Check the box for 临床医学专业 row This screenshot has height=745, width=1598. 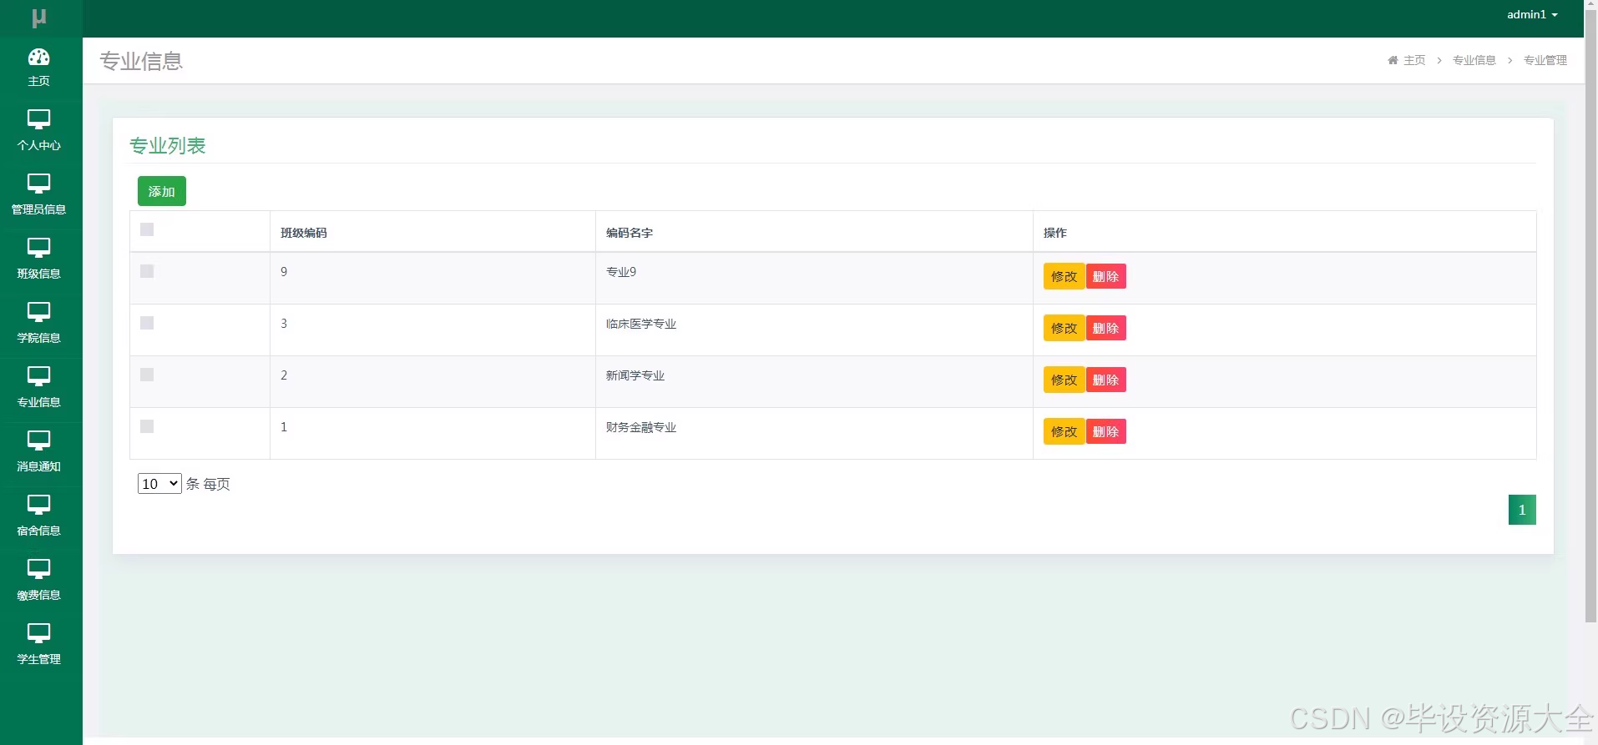(x=147, y=323)
